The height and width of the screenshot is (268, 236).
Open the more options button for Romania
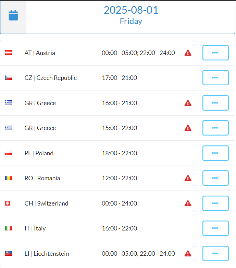pos(215,178)
